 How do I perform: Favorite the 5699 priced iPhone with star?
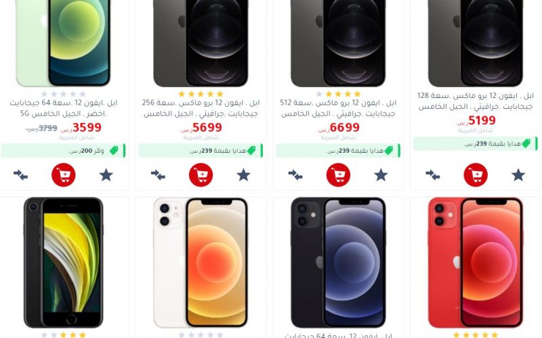point(243,175)
